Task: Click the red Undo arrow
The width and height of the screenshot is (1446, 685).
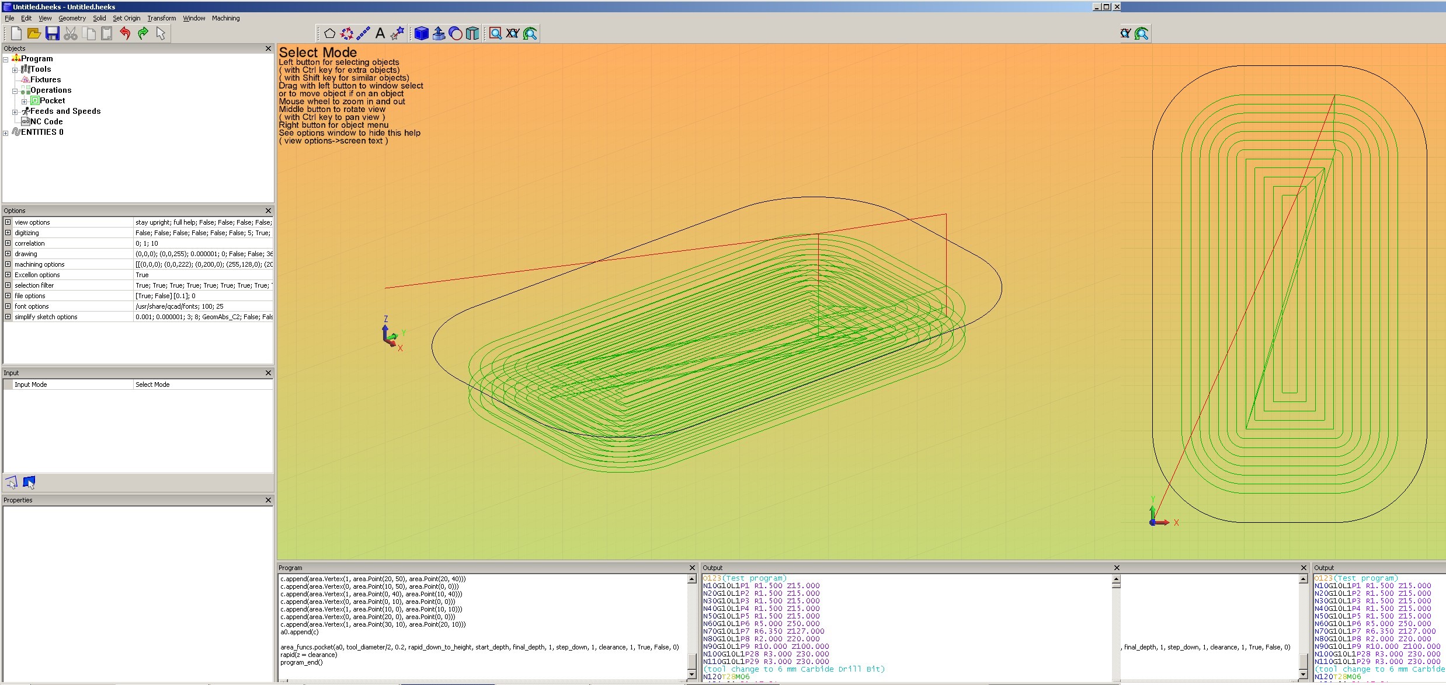Action: 125,34
